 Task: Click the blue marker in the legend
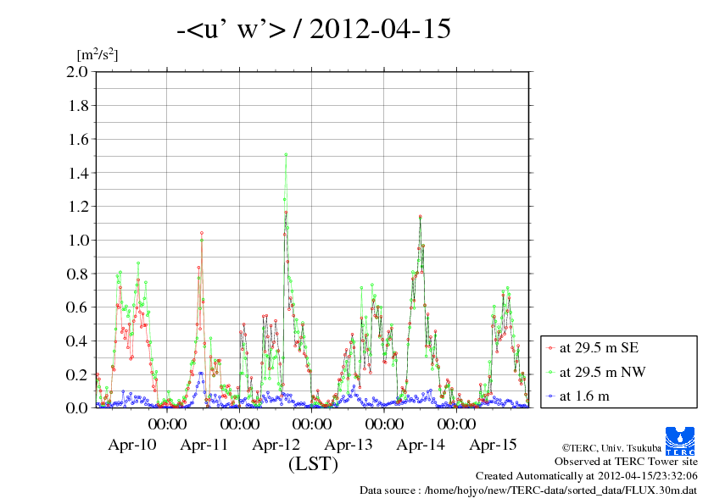point(550,396)
